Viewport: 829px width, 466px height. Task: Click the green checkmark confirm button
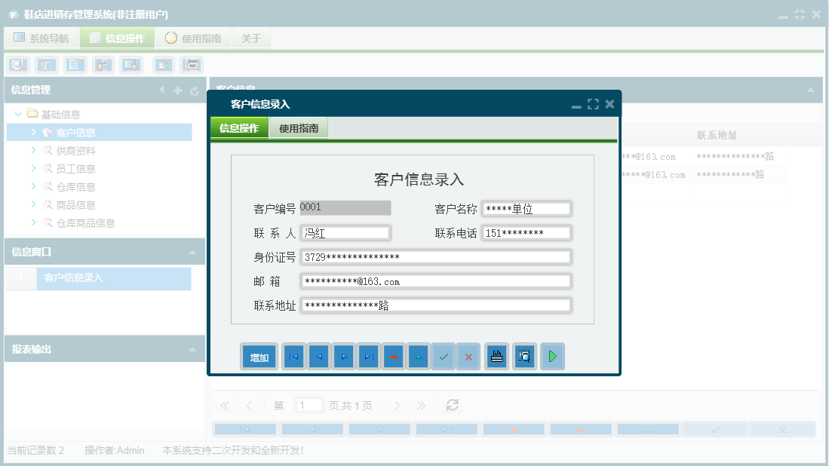tap(444, 356)
